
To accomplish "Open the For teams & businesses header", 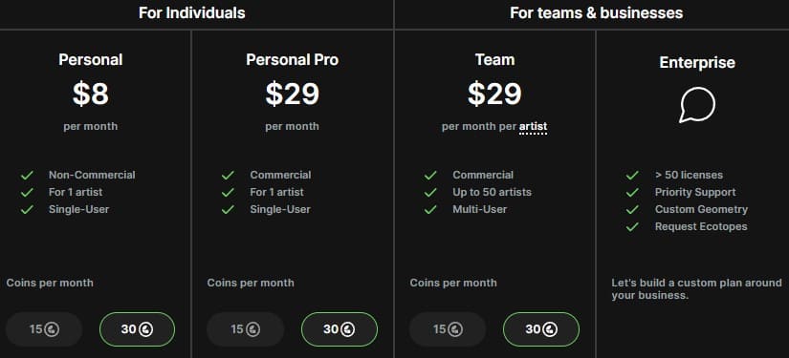I will click(596, 12).
